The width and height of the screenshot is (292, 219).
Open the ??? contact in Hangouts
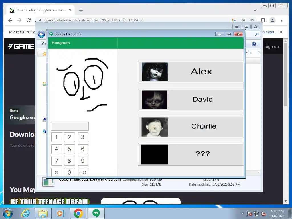191,154
